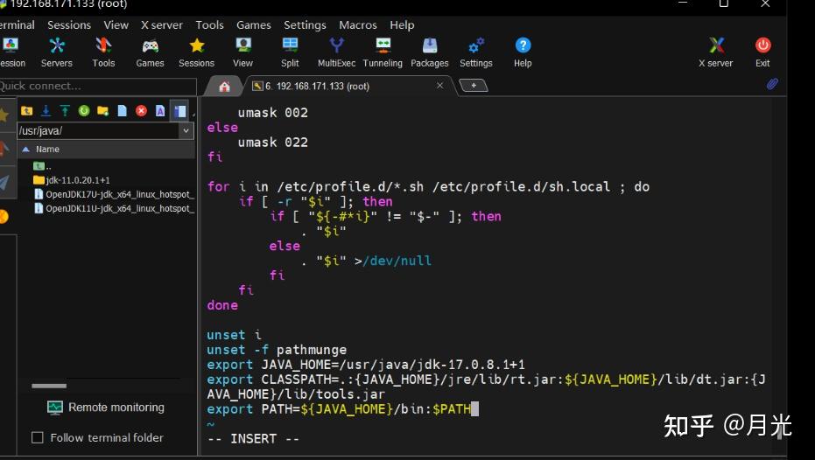815x460 pixels.
Task: Click the View toolbar icon
Action: click(242, 52)
